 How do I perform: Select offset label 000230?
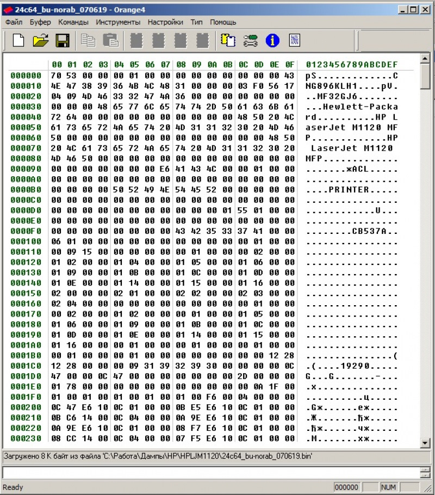pos(26,438)
